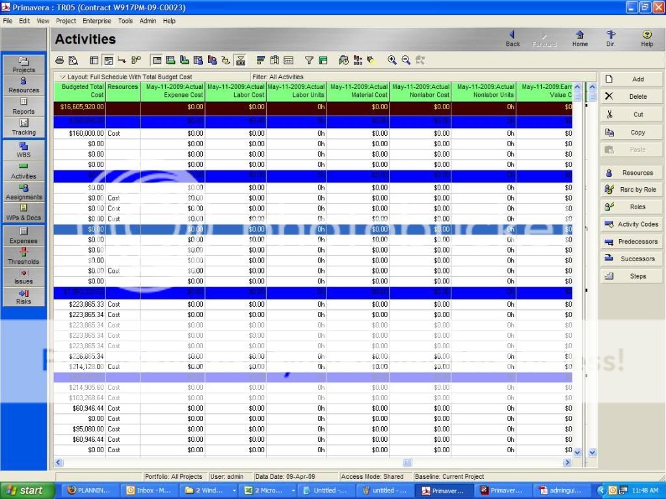Click the Home navigation icon
This screenshot has width=666, height=499.
pyautogui.click(x=579, y=37)
